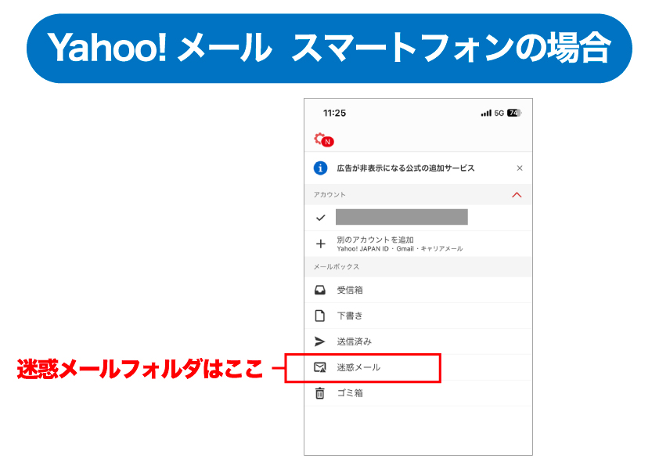Viewport: 659px width, 466px height.
Task: Tap the Yahoo! JAPAN ID・Gmail・キャリアメール subtitle
Action: coord(400,248)
